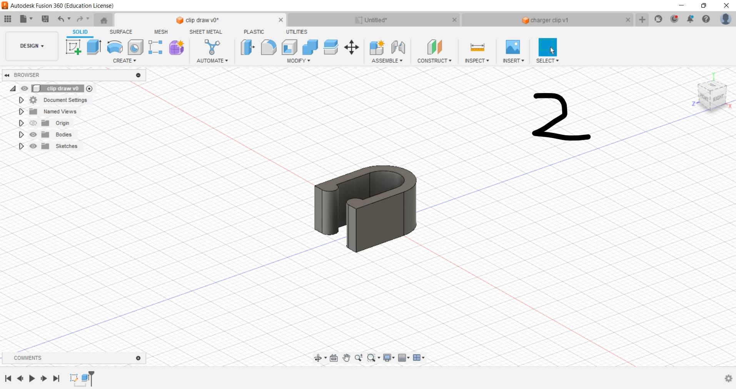736x389 pixels.
Task: Open the Notifications bell
Action: tap(690, 19)
